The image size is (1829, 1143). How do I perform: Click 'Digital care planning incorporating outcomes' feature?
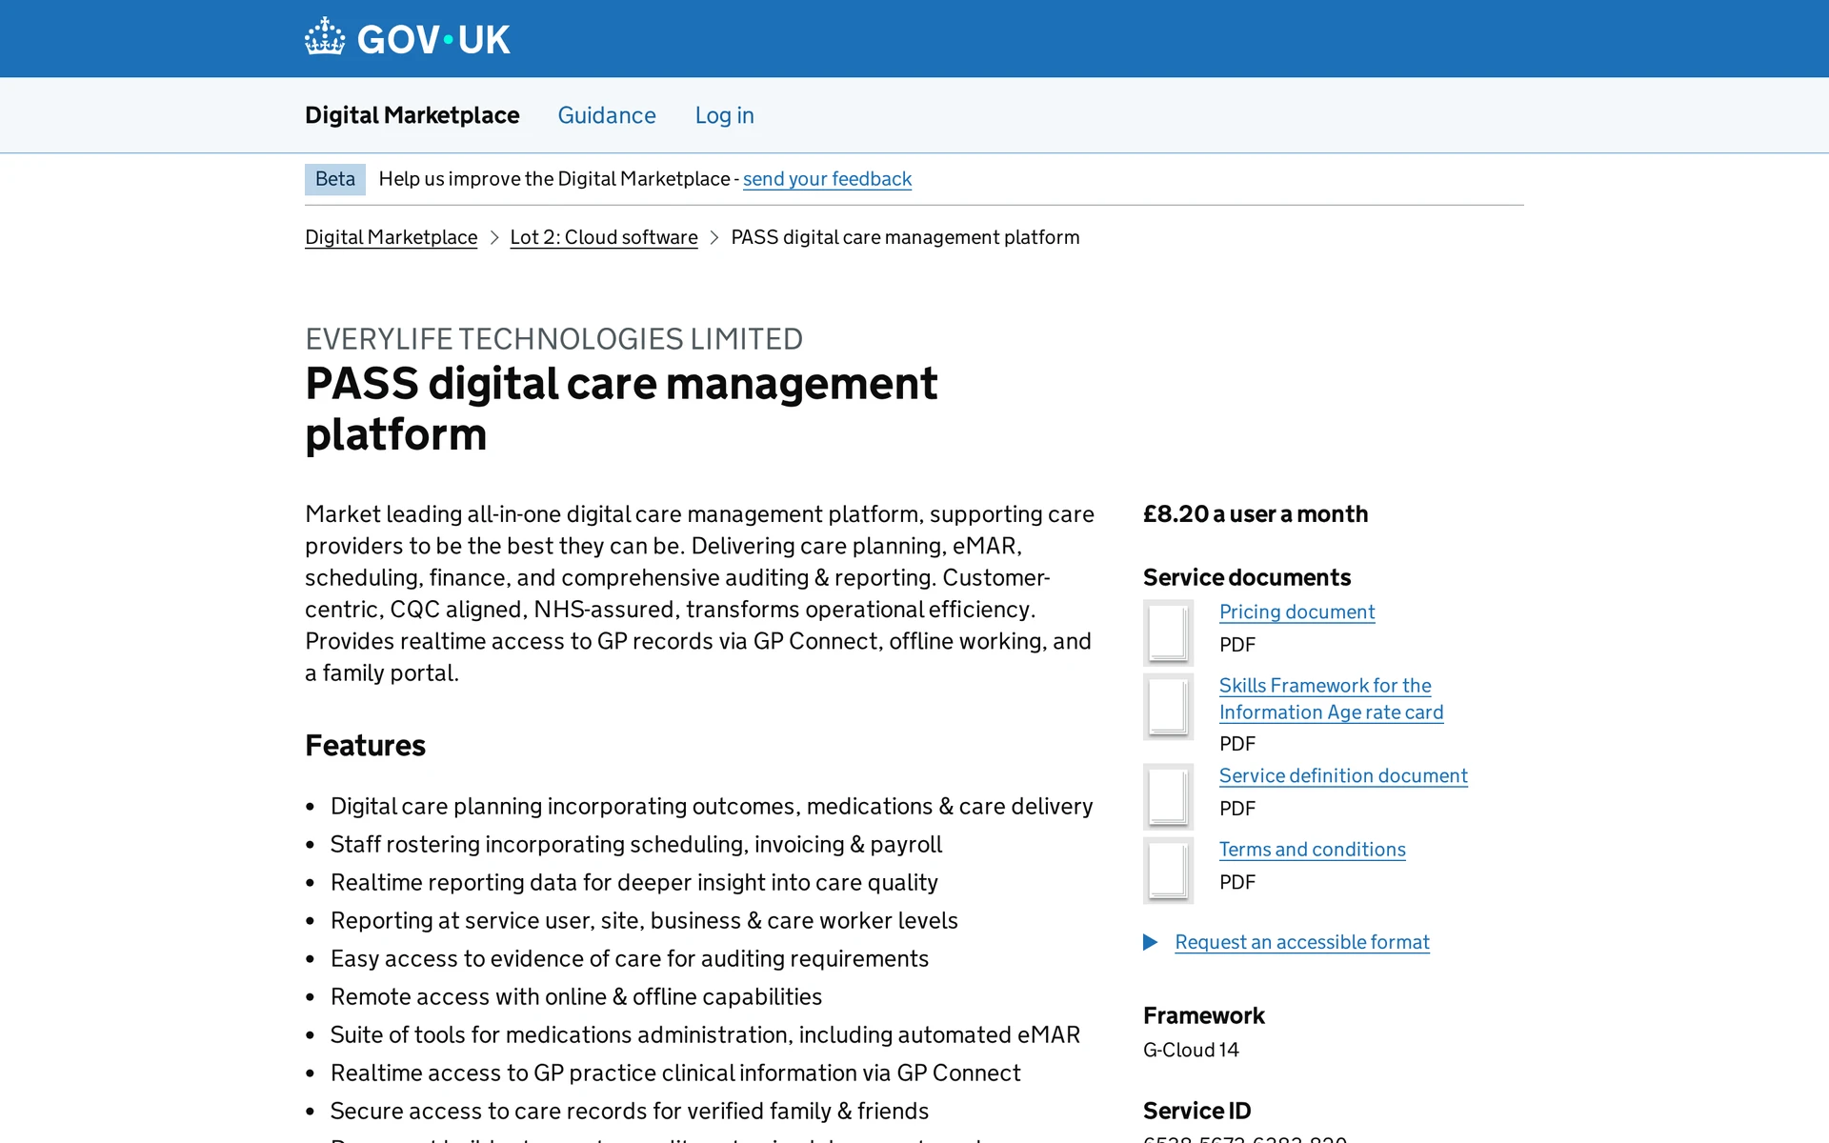712,807
